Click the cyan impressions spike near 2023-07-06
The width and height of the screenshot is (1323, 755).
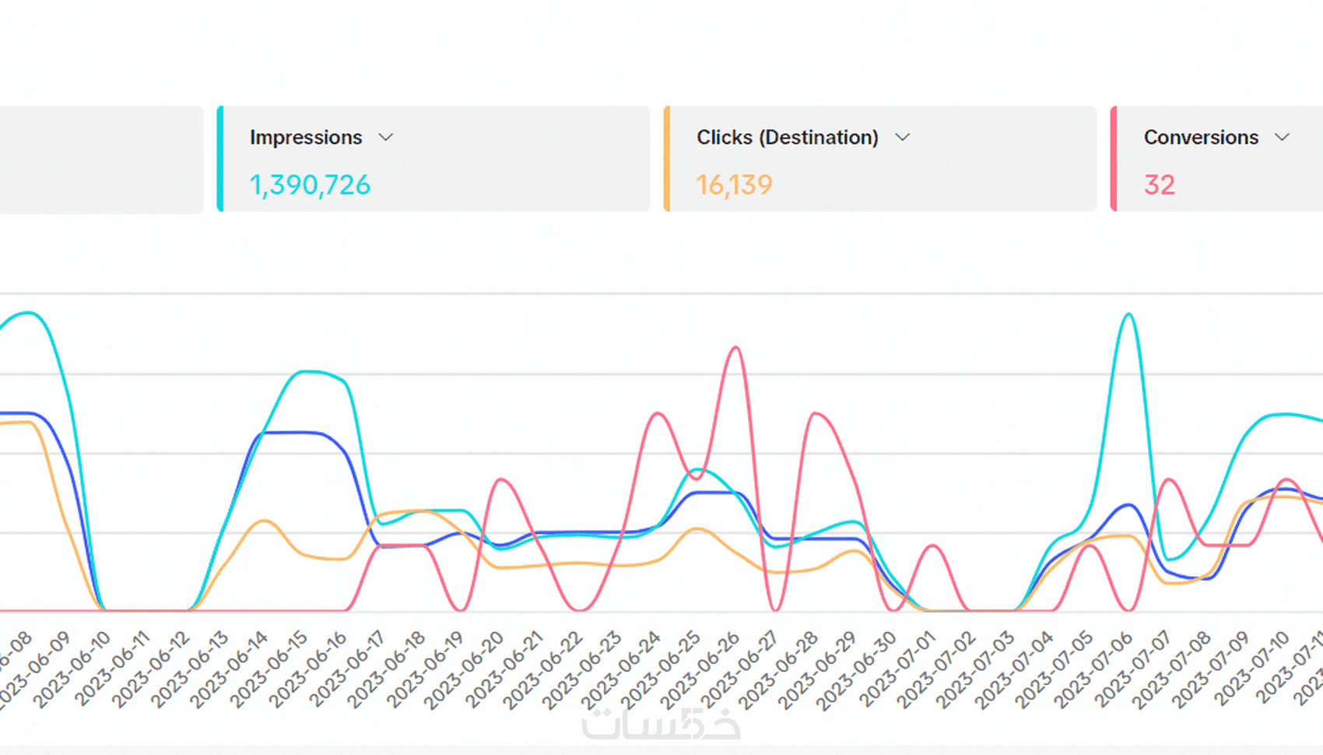point(1128,315)
